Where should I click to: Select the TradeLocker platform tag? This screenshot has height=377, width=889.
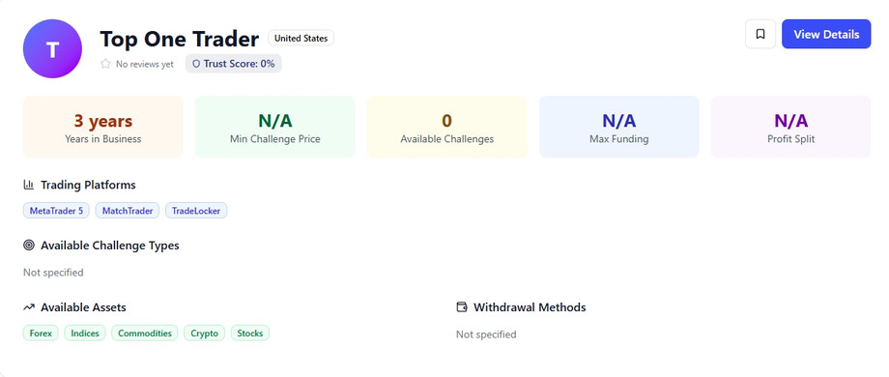(196, 211)
